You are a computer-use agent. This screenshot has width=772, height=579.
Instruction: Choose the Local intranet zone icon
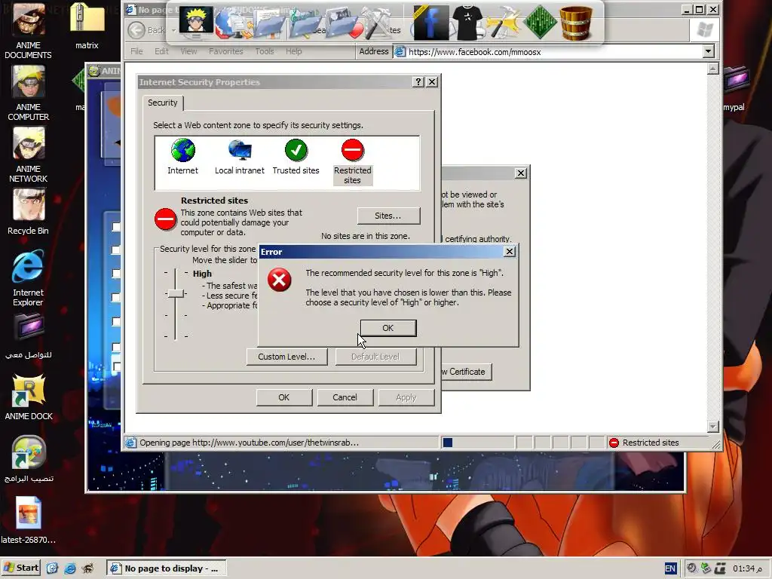239,157
